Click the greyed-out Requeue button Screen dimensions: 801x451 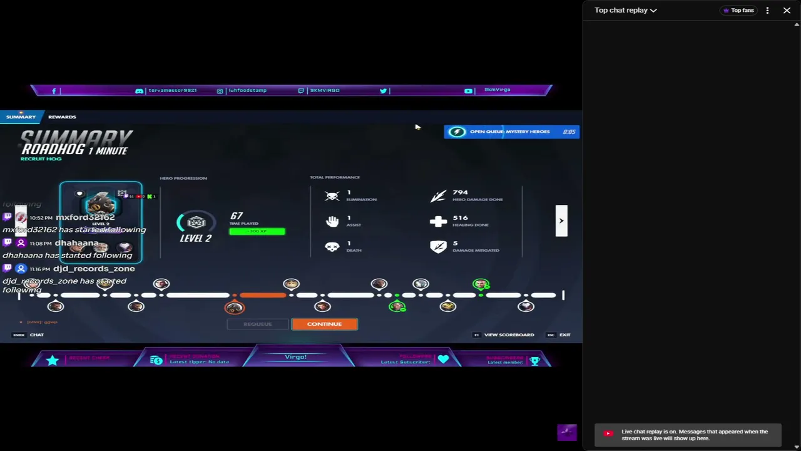point(258,324)
